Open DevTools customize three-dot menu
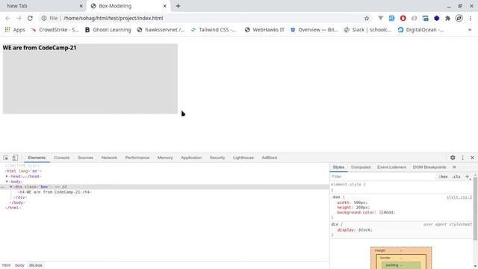 coord(463,158)
